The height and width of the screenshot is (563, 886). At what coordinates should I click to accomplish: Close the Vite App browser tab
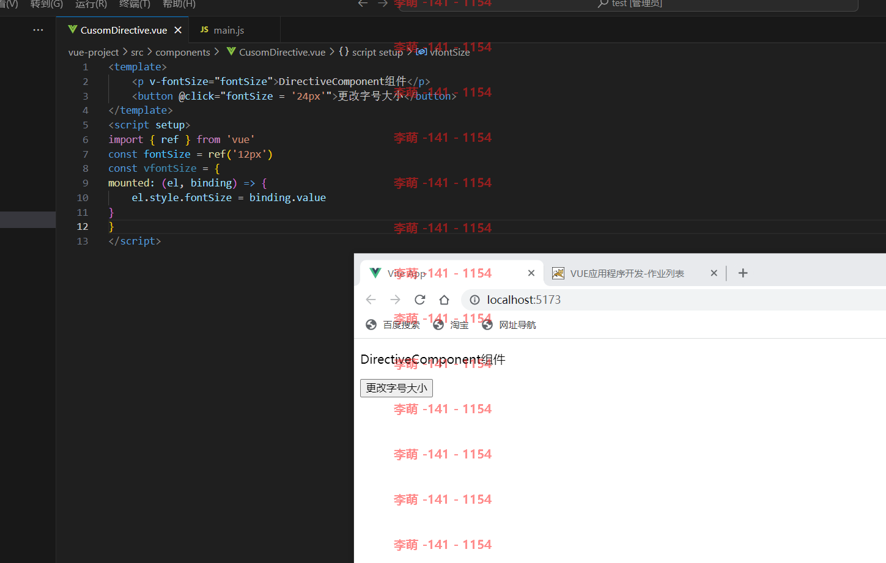point(531,273)
